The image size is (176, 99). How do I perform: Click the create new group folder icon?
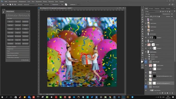(x=167, y=93)
